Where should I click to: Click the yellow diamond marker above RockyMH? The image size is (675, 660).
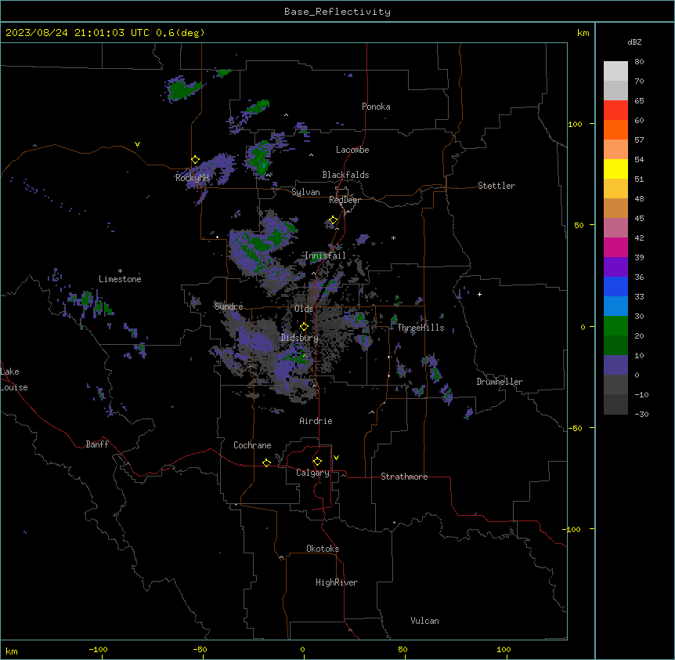(196, 160)
